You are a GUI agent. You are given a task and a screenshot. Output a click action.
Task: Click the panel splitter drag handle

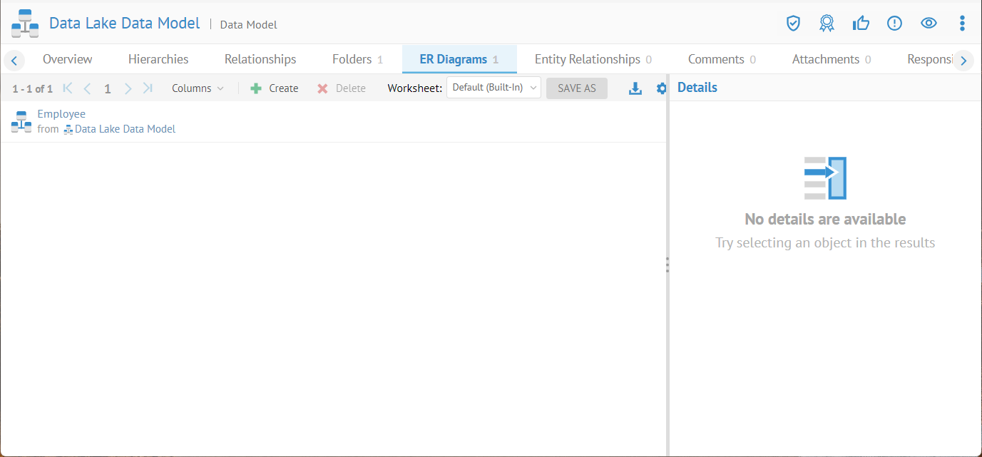pyautogui.click(x=668, y=265)
